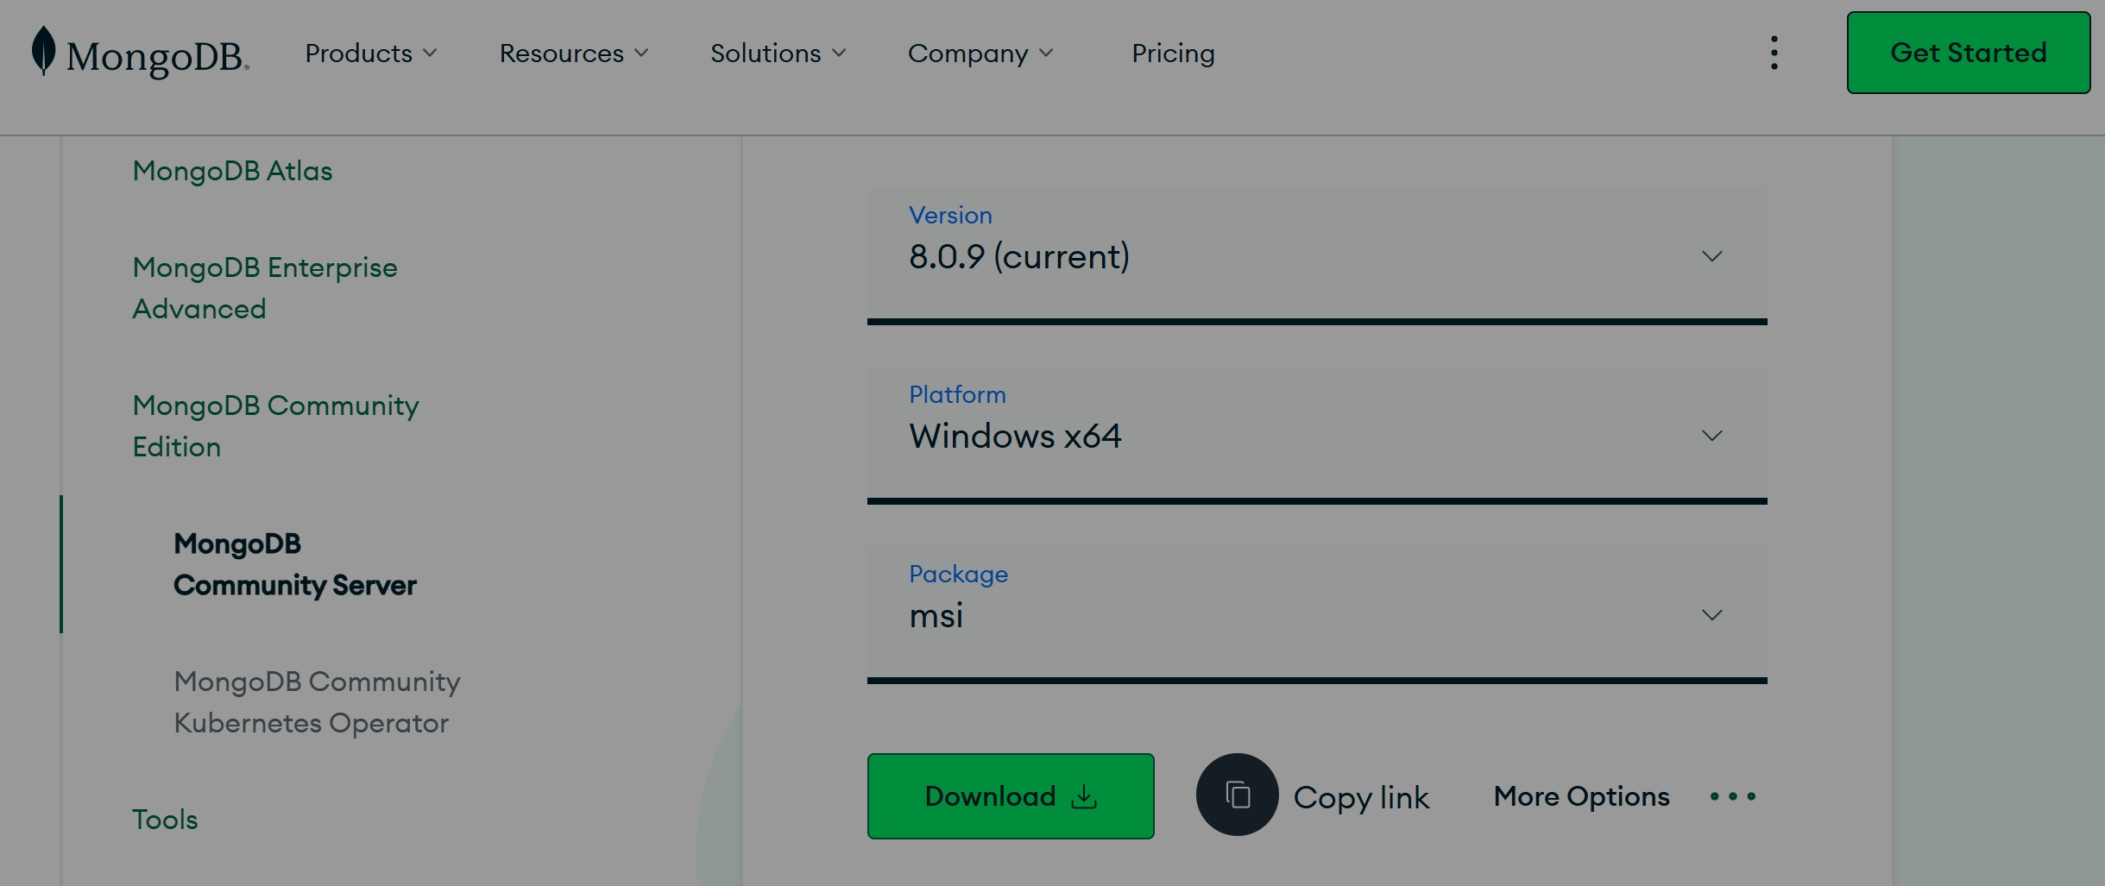Open MongoDB Enterprise Advanced link
2105x886 pixels.
[265, 288]
